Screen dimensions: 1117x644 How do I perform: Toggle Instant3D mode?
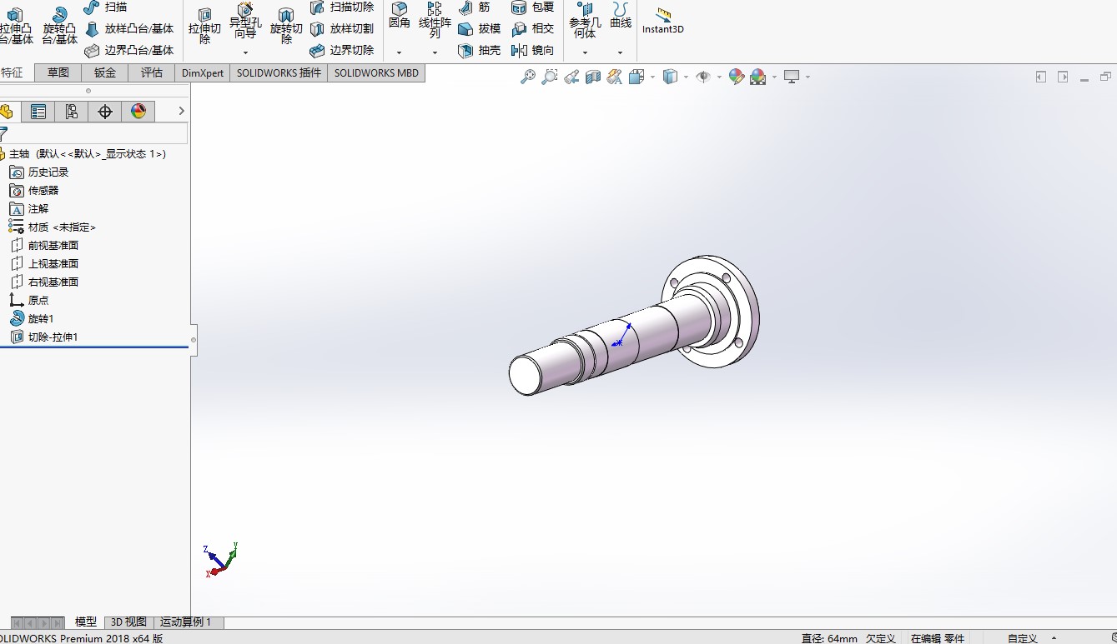tap(663, 21)
